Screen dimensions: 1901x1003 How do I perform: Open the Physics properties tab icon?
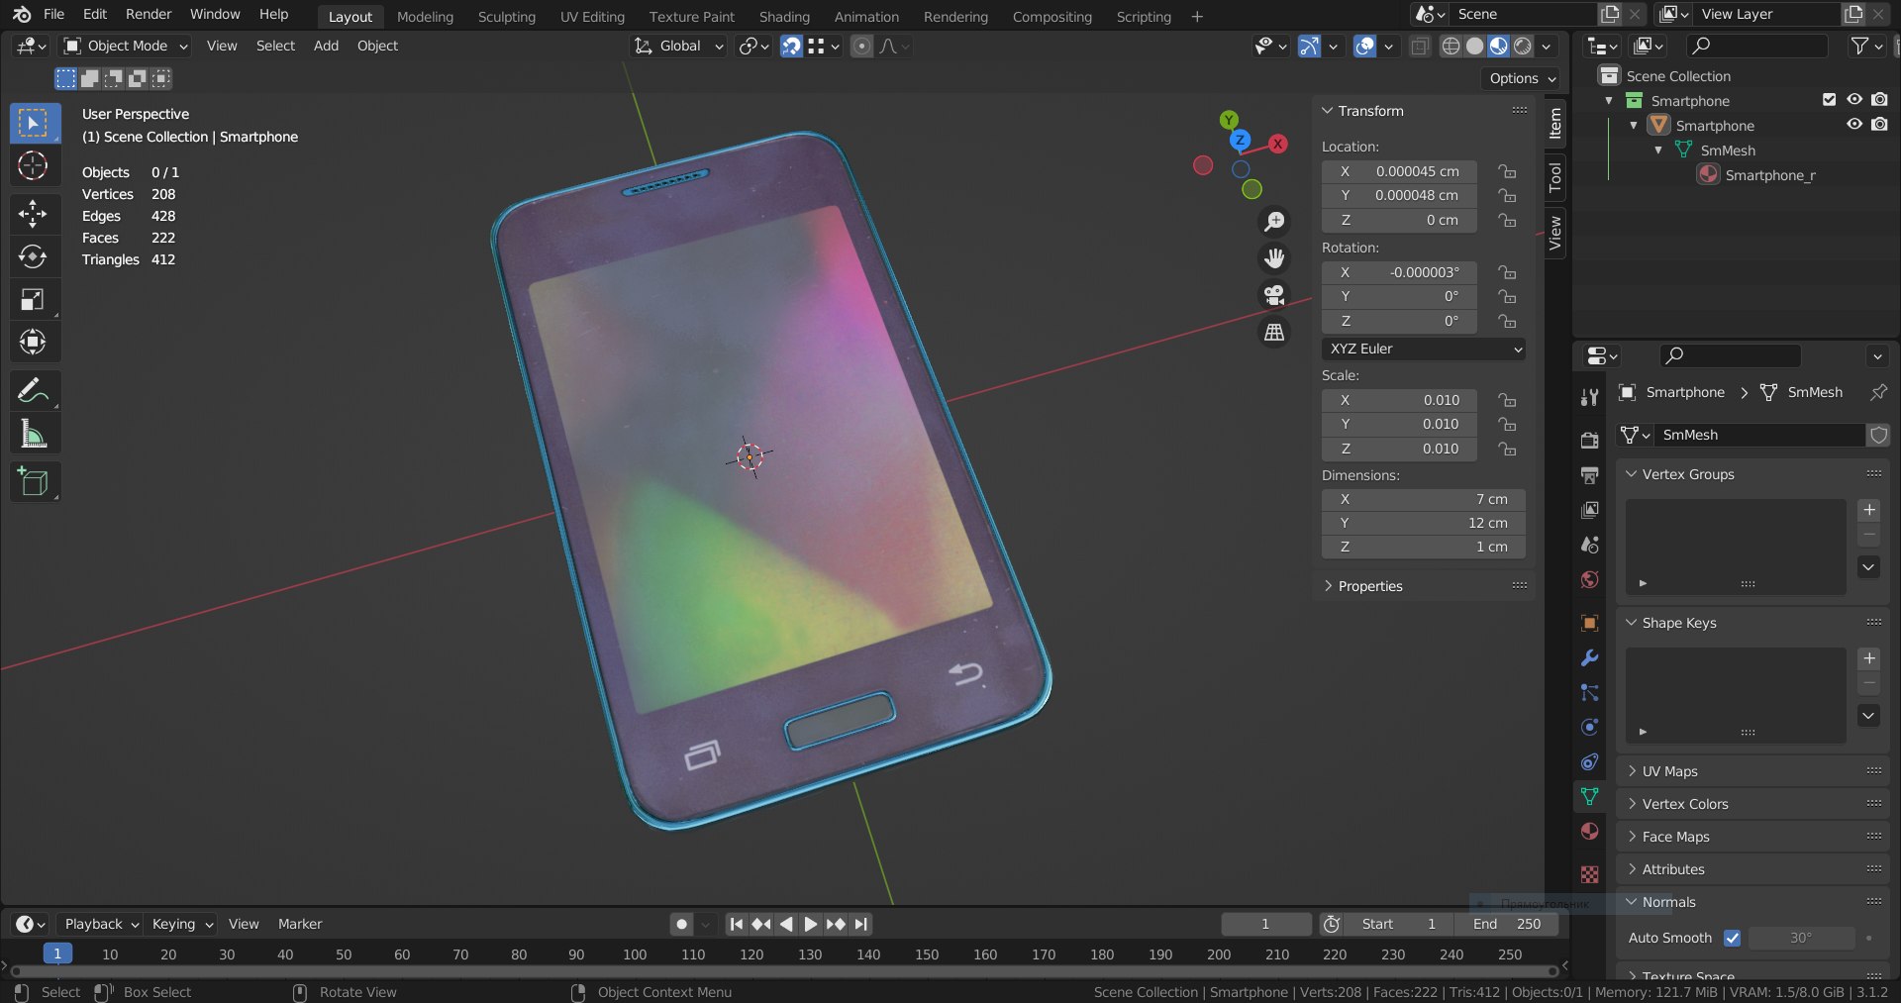1590,727
